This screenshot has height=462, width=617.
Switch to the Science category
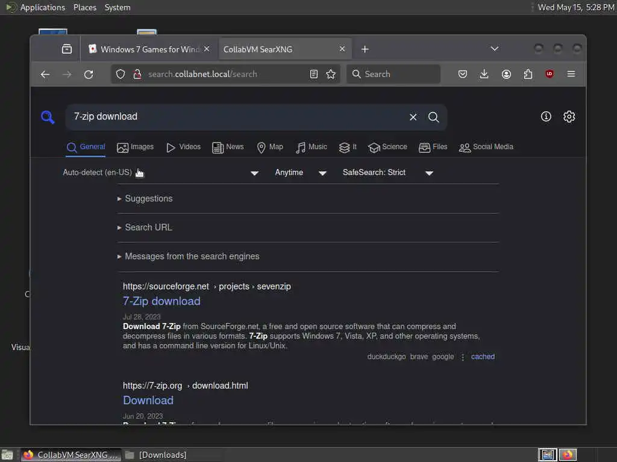387,147
